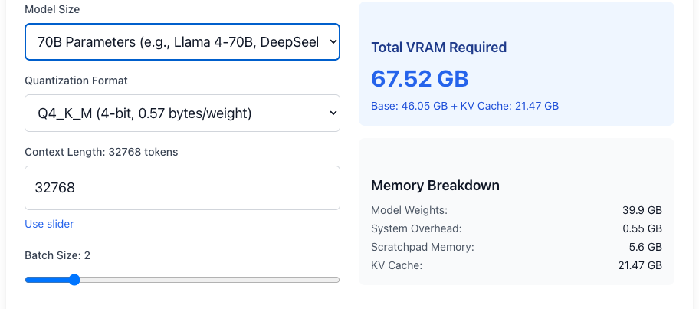Click the Base and KV Cache summary line
699x309 pixels.
(x=464, y=106)
